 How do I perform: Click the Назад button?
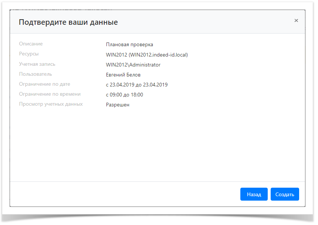254,194
